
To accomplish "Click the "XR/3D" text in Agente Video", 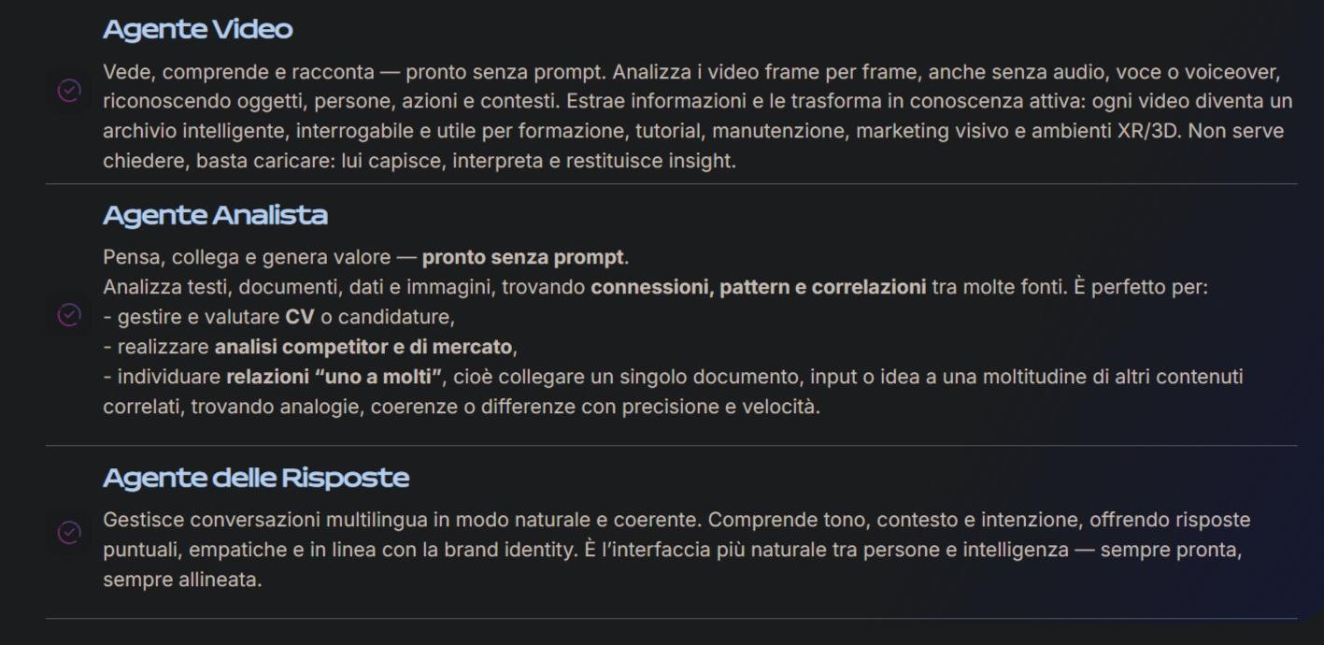I will (1147, 131).
